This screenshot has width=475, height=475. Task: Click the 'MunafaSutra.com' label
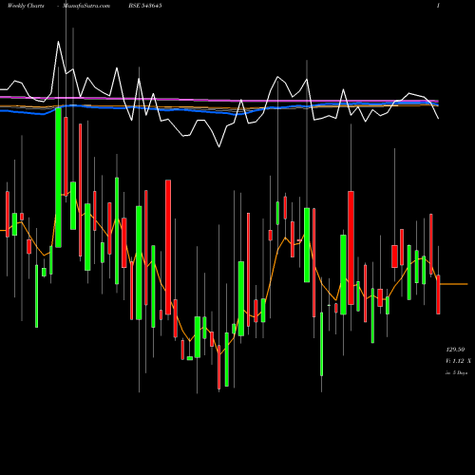pos(86,6)
